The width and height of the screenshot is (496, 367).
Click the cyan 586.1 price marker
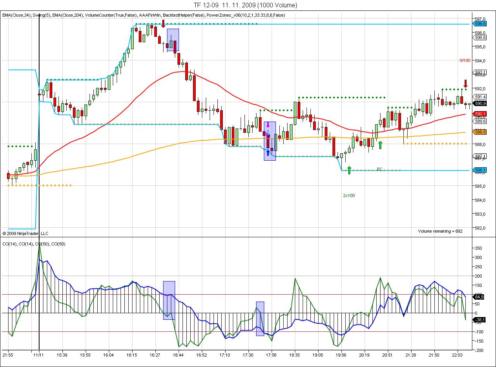click(480, 170)
